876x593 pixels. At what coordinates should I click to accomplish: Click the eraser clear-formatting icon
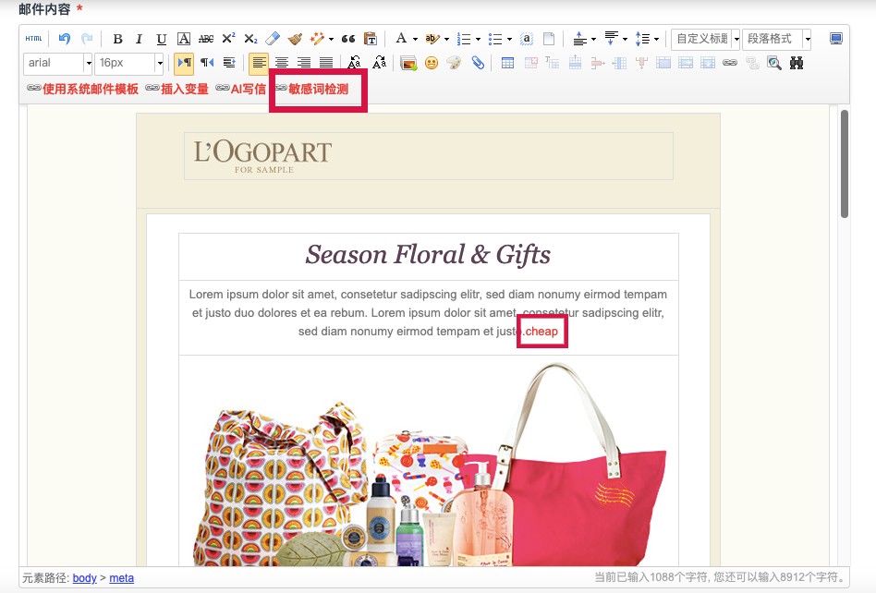272,39
